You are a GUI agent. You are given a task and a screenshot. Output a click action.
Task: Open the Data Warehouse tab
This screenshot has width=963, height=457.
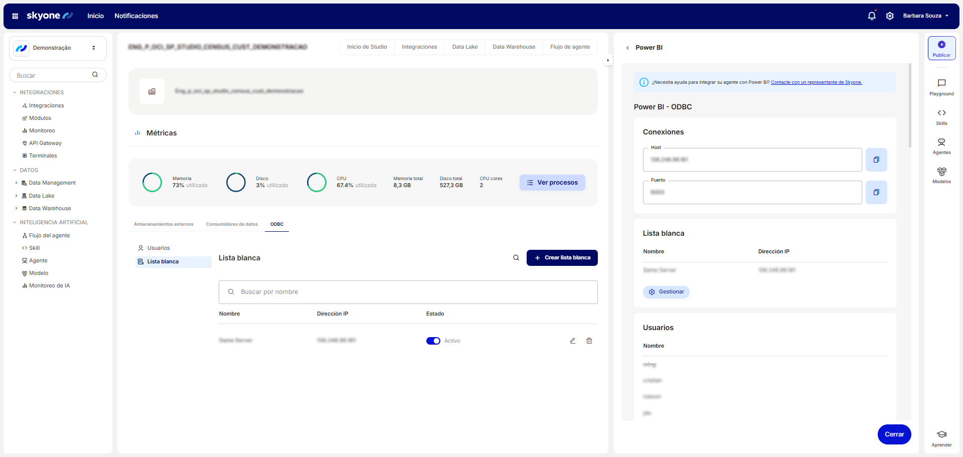514,47
